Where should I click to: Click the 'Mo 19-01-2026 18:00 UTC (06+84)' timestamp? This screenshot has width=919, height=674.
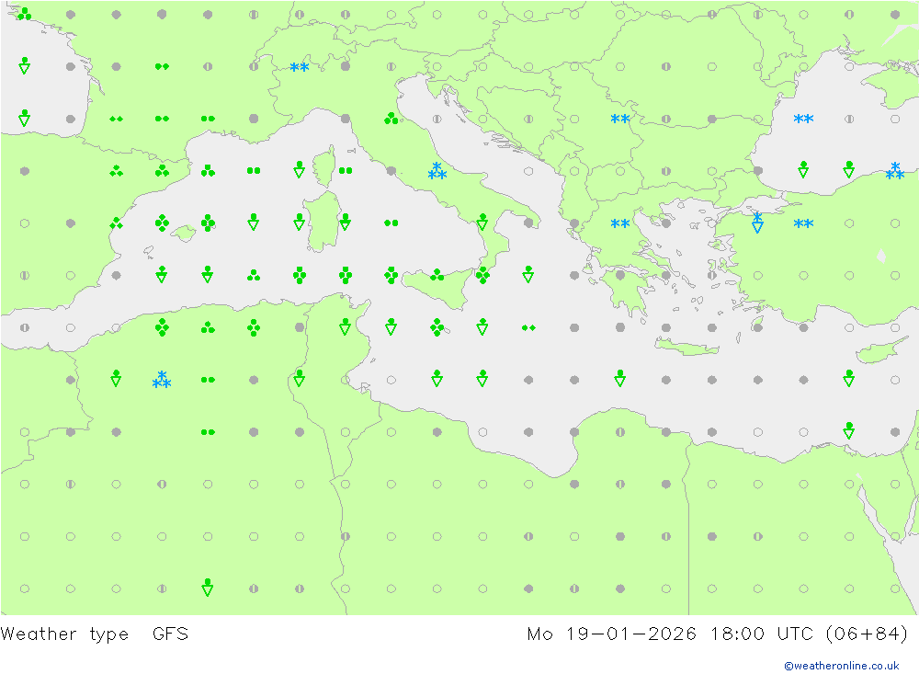coord(718,634)
